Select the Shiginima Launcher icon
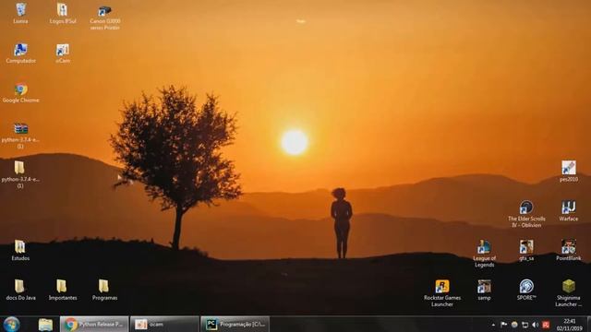The image size is (591, 332). (569, 293)
